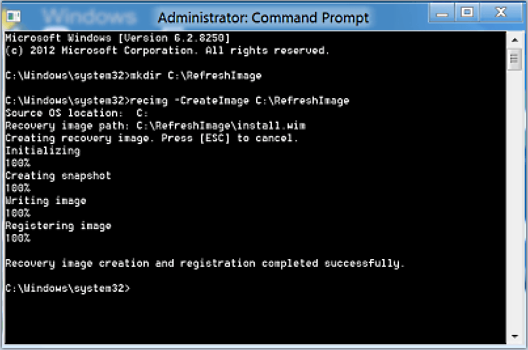Image resolution: width=528 pixels, height=350 pixels.
Task: Click the "Writing image" status text
Action: pos(46,201)
